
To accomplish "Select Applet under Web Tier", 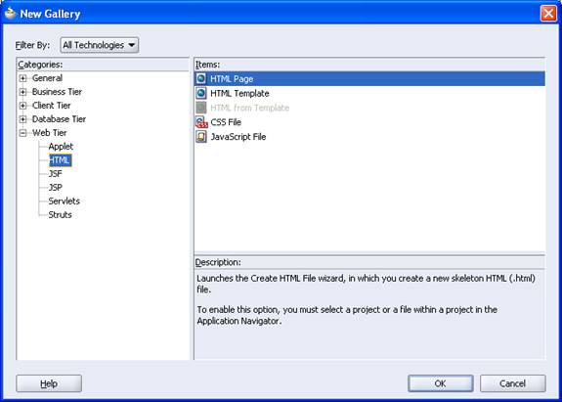I will (61, 147).
